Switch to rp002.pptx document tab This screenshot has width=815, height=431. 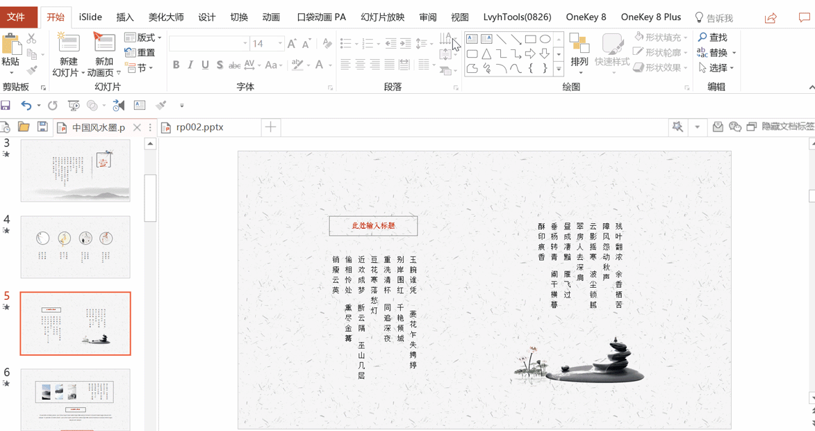[x=199, y=127]
